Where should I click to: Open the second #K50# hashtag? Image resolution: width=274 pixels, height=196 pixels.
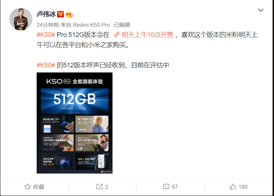coord(46,65)
